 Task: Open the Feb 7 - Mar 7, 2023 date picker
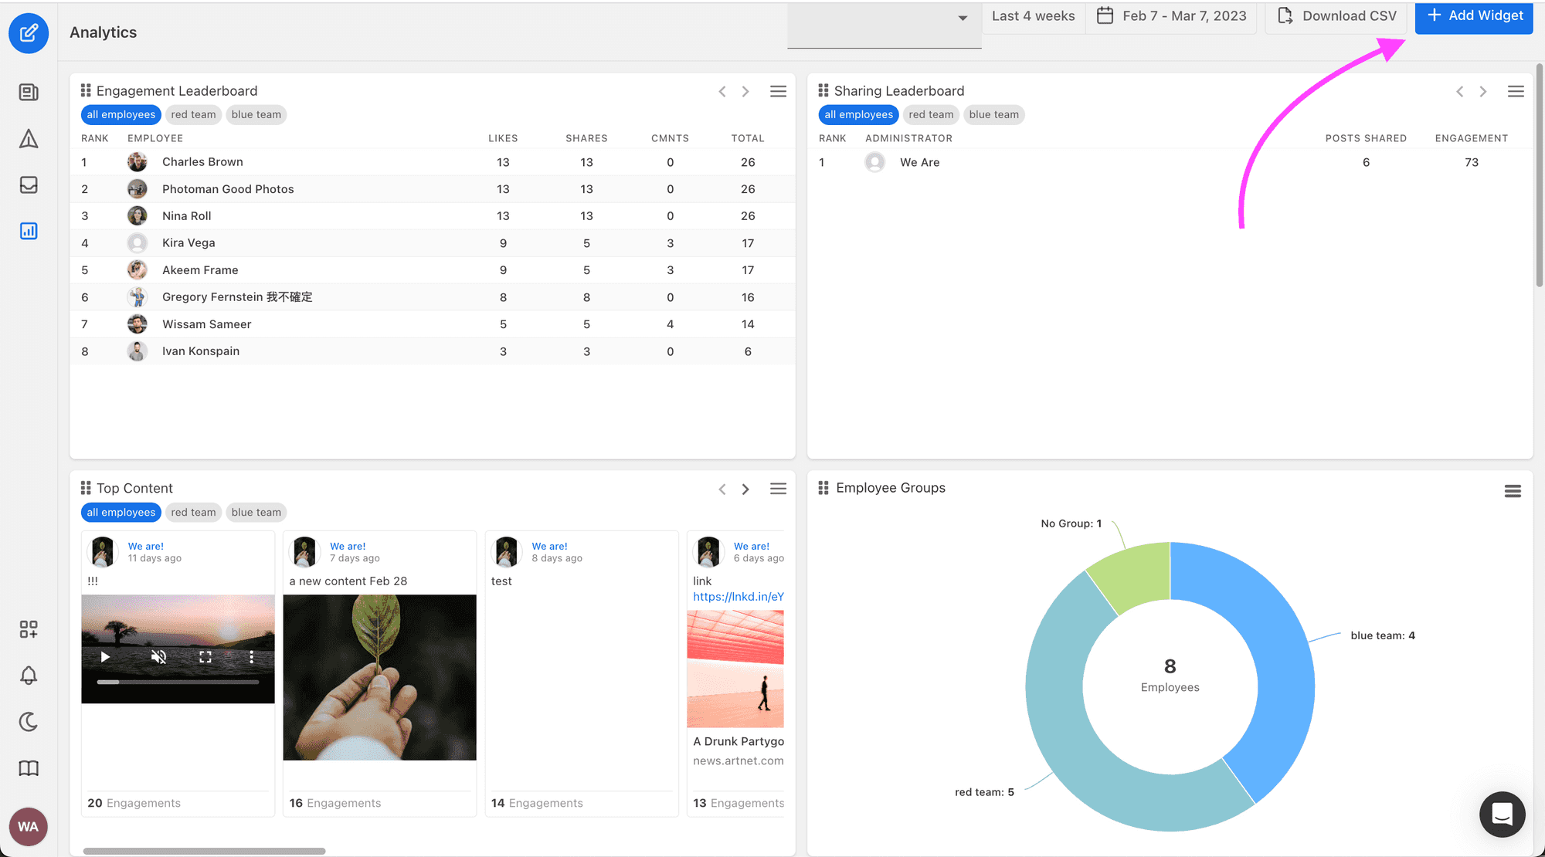(1172, 16)
